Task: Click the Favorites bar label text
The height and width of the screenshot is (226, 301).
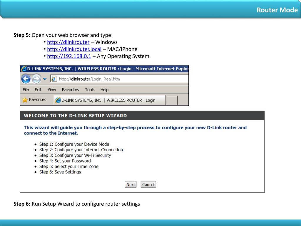Action: coord(38,99)
